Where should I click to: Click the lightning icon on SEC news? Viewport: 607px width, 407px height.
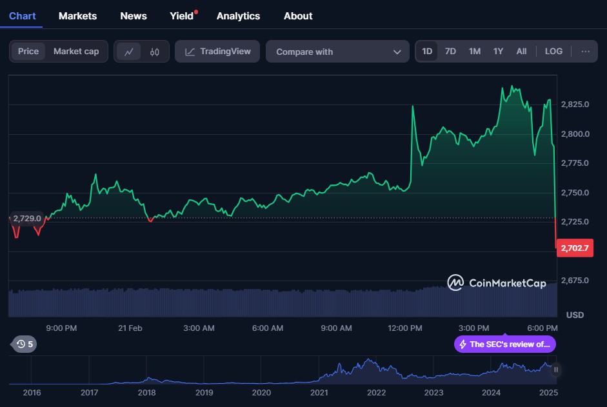point(463,344)
